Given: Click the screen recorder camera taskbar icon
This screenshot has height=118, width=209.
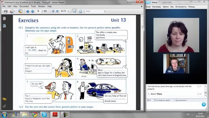Looking at the screenshot, I should pos(65,115).
